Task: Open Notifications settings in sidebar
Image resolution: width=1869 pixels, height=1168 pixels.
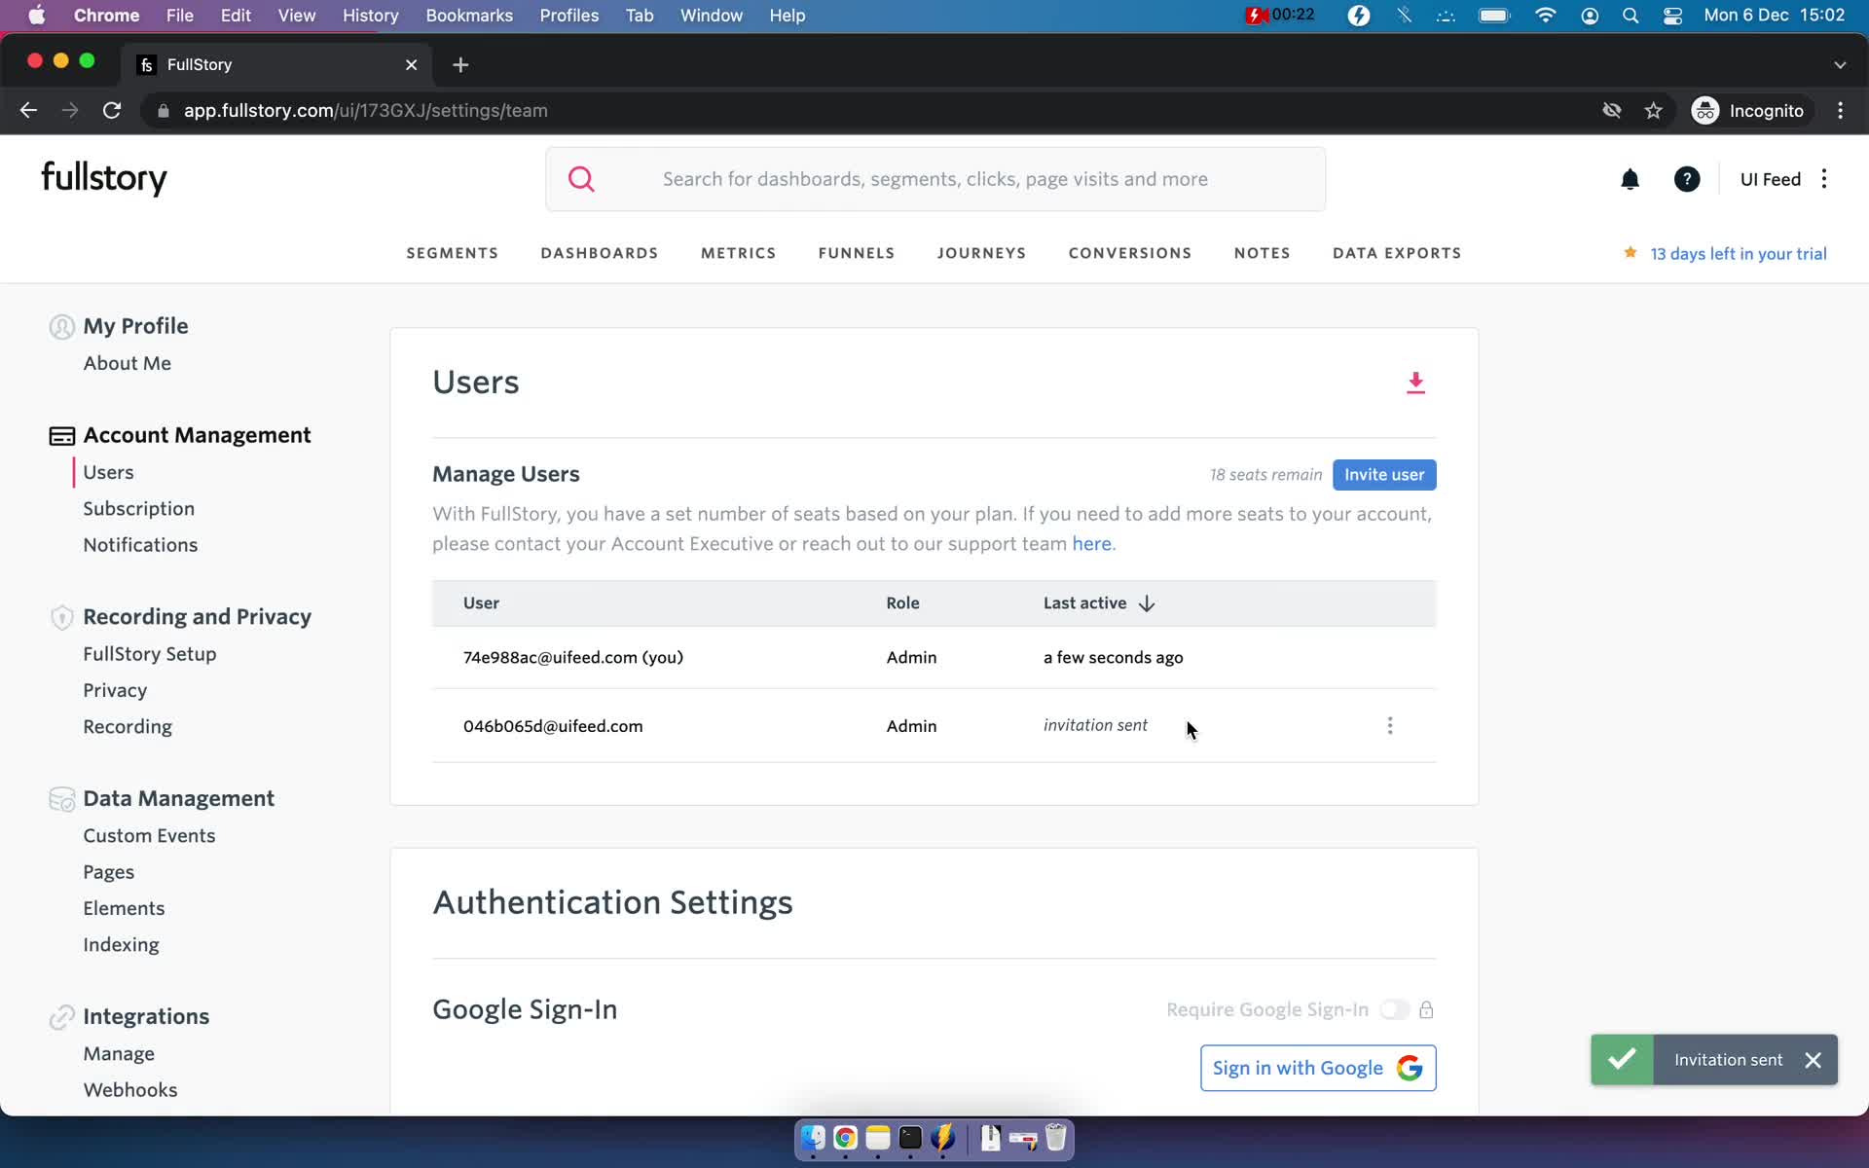Action: [140, 545]
